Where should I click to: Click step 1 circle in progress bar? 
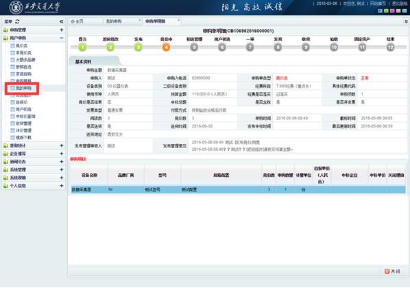pyautogui.click(x=83, y=47)
